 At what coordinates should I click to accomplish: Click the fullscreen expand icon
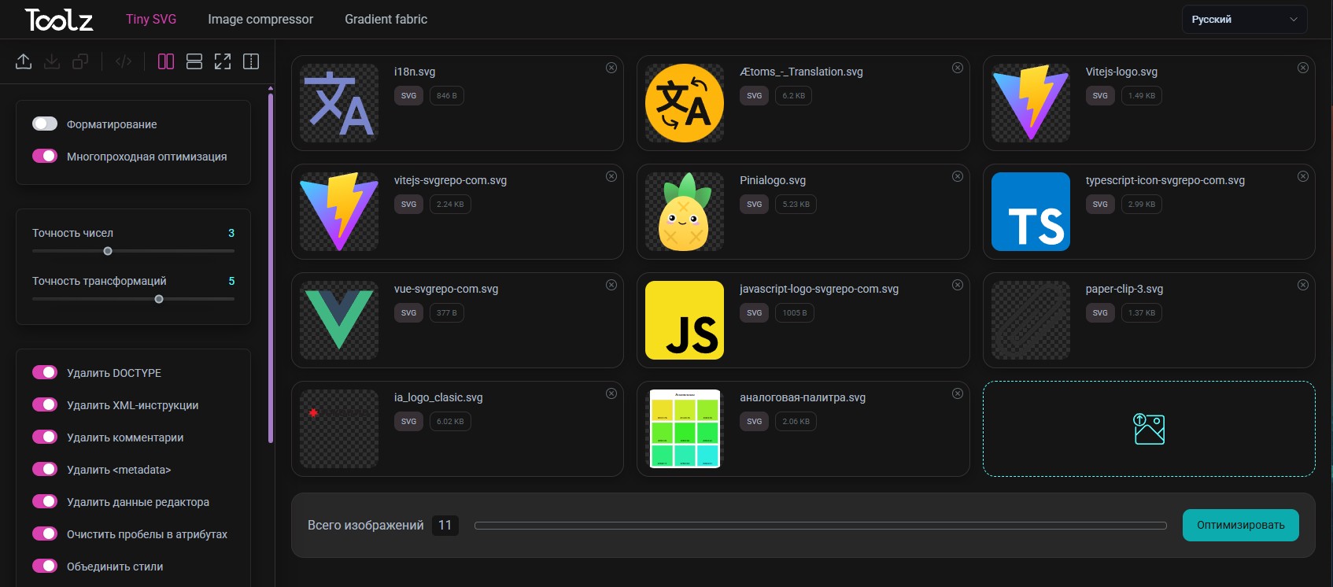(x=223, y=61)
